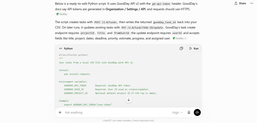
Task: Click the export GOODDAY_API_TOKEN example line
Action: [88, 105]
